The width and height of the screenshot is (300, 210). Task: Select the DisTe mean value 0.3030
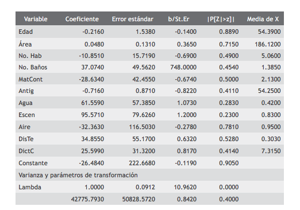coord(271,139)
